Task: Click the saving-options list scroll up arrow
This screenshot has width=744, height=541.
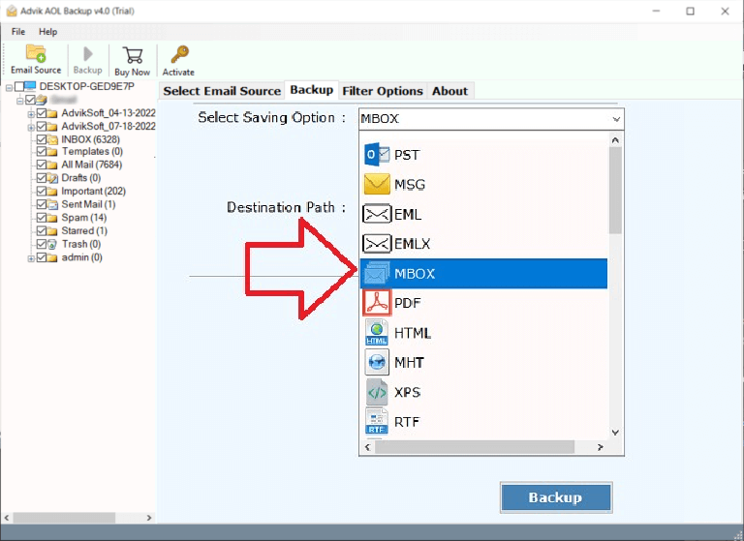Action: point(615,140)
